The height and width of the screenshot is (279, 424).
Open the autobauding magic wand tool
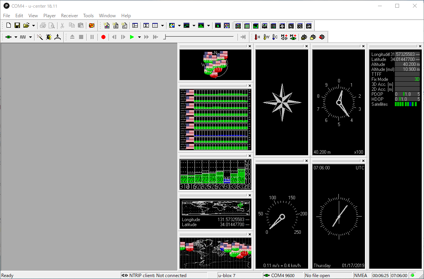click(x=40, y=37)
